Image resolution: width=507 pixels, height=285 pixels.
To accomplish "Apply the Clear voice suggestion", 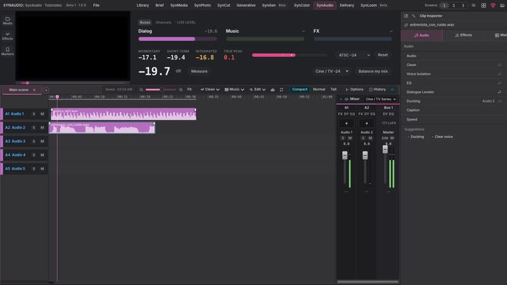I will click(x=442, y=137).
